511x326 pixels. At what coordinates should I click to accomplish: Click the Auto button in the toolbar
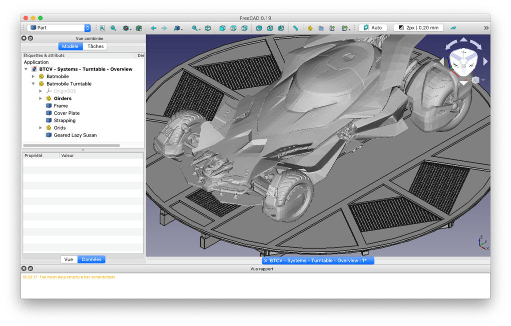pyautogui.click(x=372, y=27)
